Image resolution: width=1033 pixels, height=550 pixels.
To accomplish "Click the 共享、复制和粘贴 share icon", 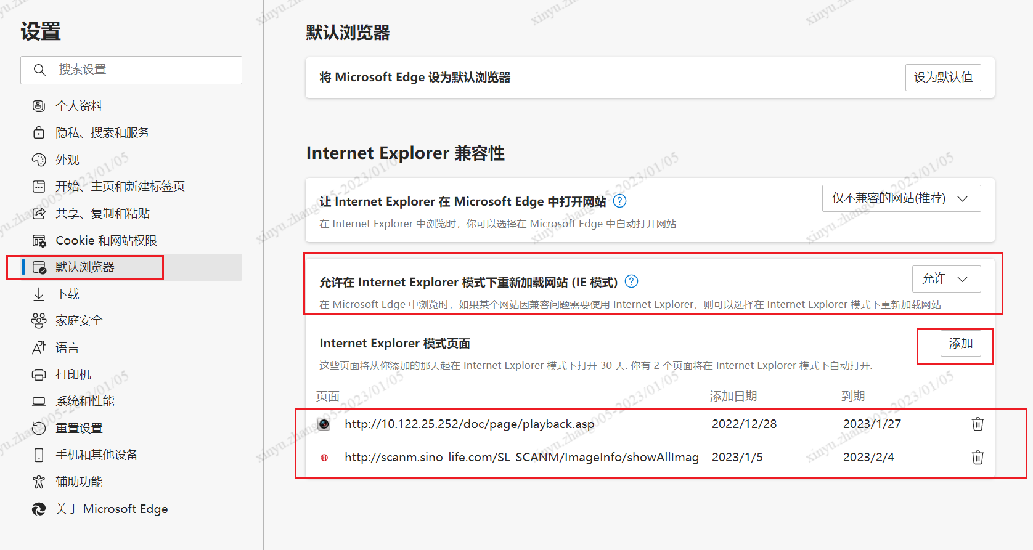I will pyautogui.click(x=39, y=213).
